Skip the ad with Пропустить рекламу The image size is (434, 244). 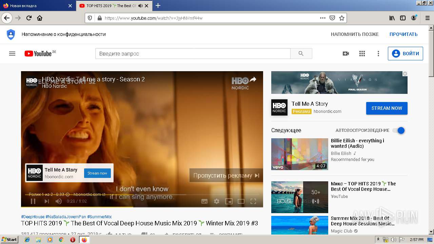pos(226,175)
